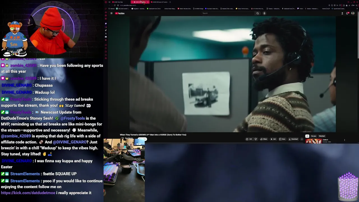Click the Opera logo menu button

[x=105, y=2]
